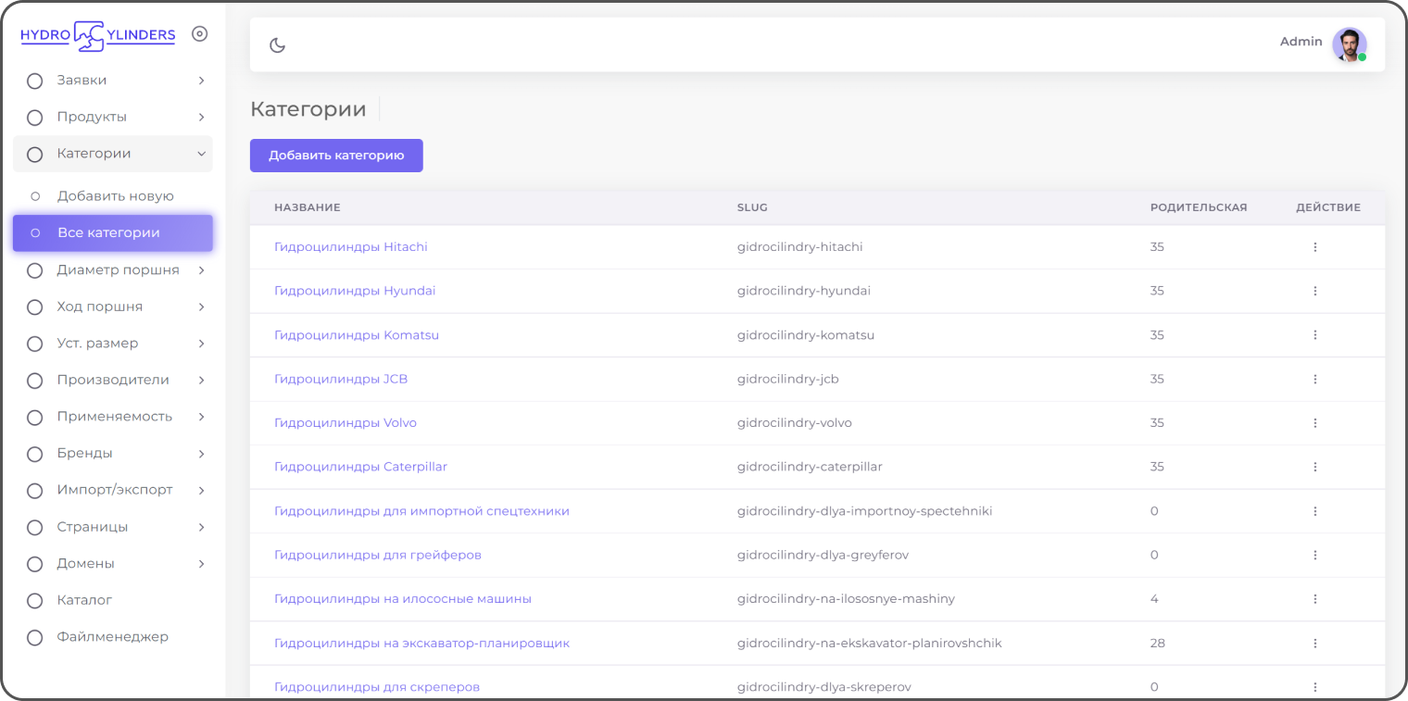
Task: Open Файлменеджер from the sidebar
Action: [x=113, y=637]
